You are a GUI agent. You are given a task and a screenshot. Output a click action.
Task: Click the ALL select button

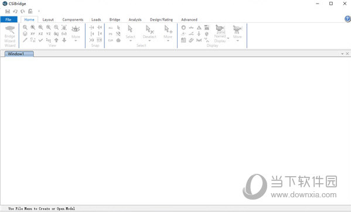click(x=111, y=28)
